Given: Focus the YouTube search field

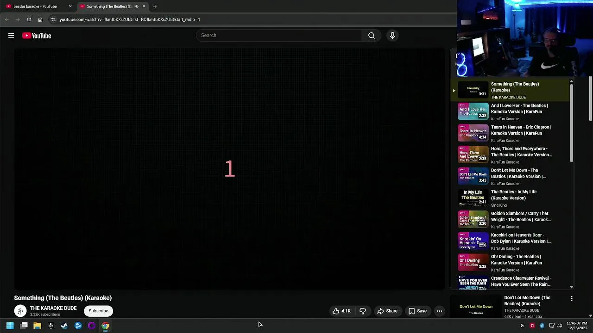Looking at the screenshot, I should (279, 36).
